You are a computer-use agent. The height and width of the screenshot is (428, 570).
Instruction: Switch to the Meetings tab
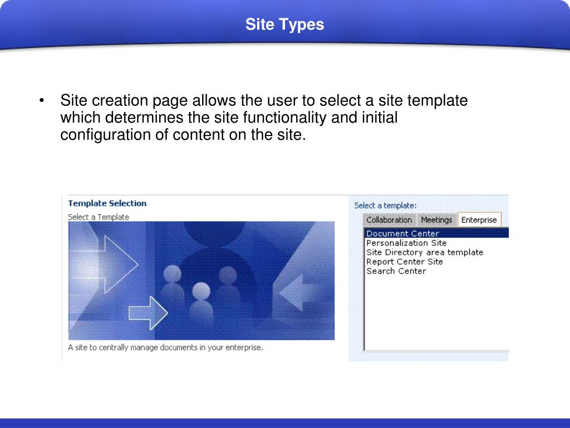coord(436,220)
